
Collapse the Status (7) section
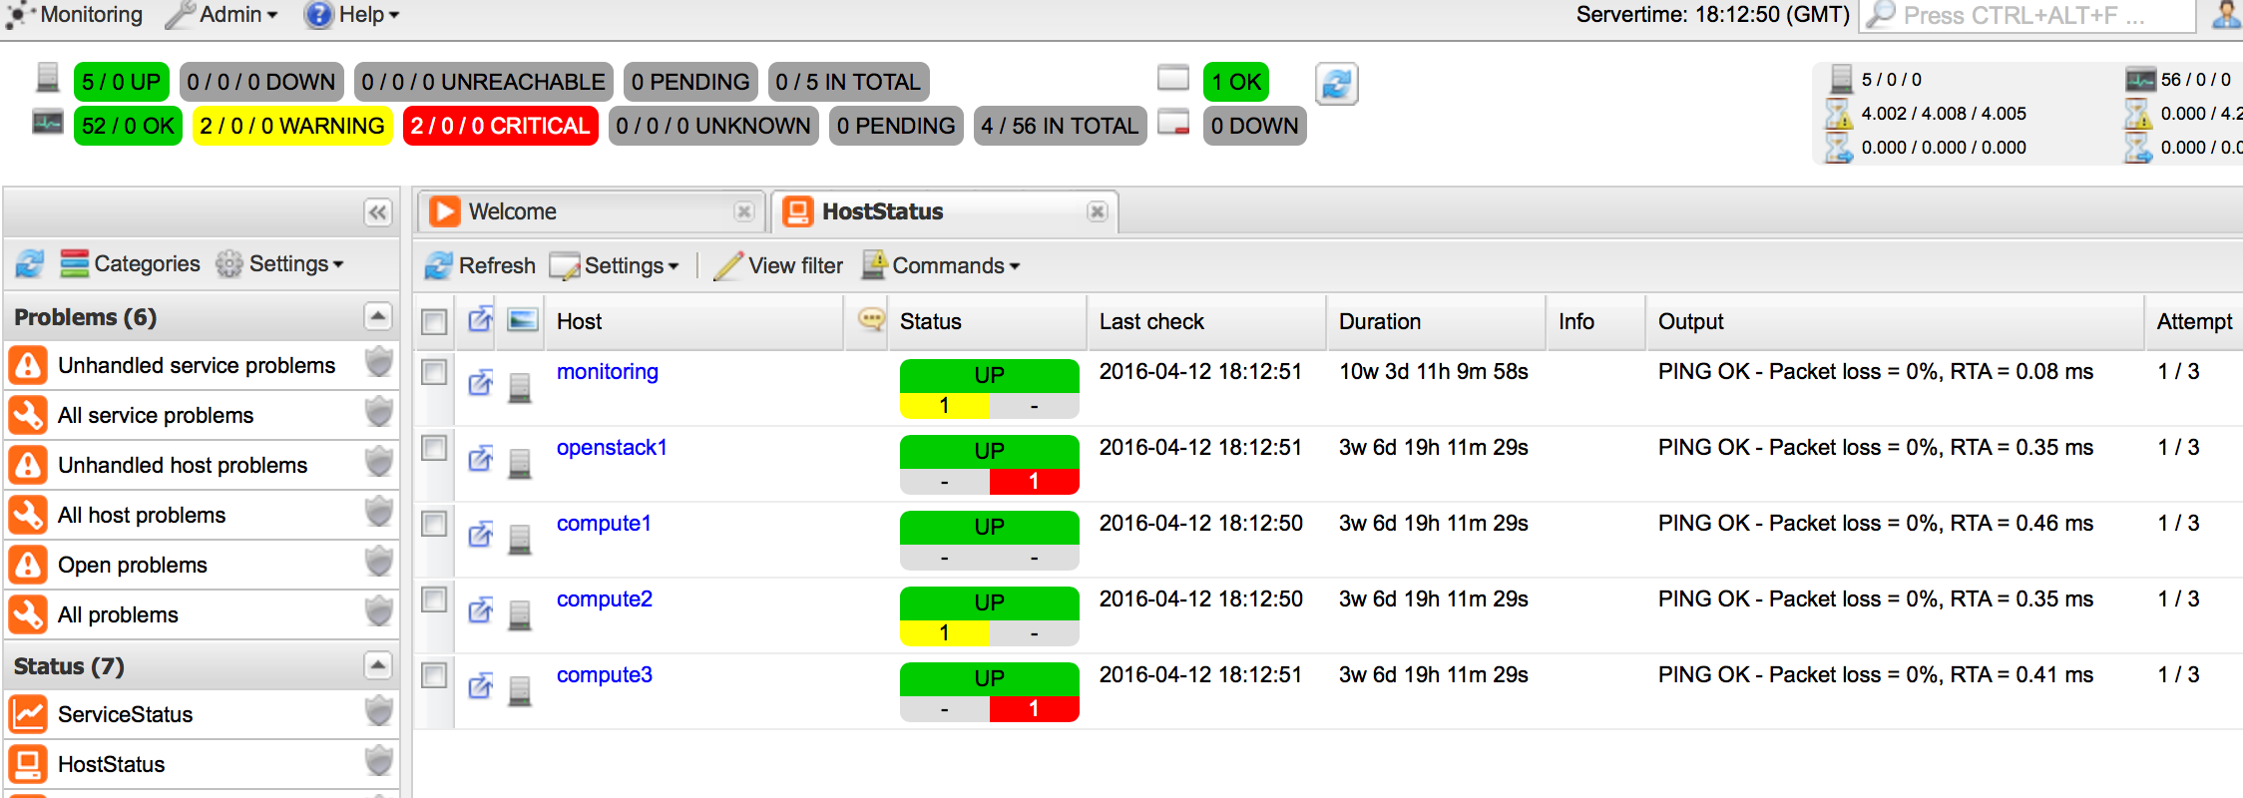pos(377,665)
